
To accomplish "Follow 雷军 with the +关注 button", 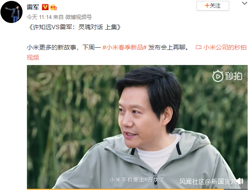I will point(213,6).
